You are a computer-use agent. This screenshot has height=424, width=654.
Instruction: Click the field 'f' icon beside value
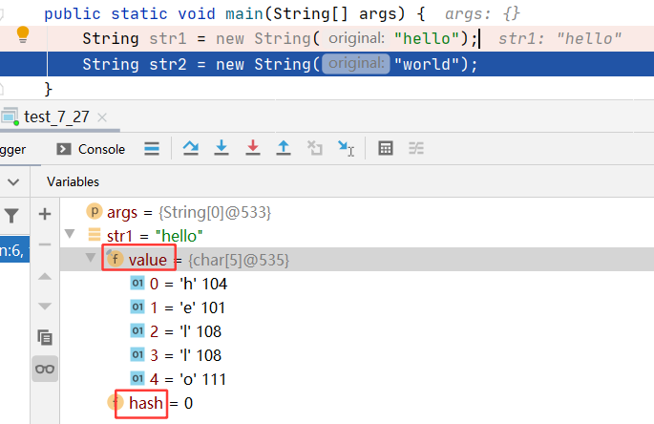(x=115, y=259)
